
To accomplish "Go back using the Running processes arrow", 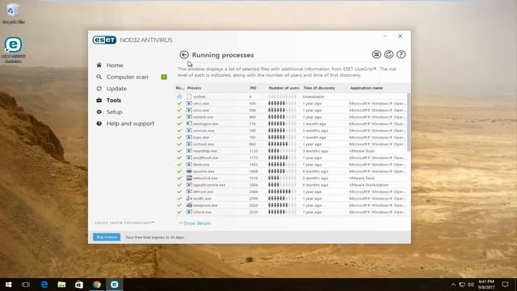I will (184, 55).
